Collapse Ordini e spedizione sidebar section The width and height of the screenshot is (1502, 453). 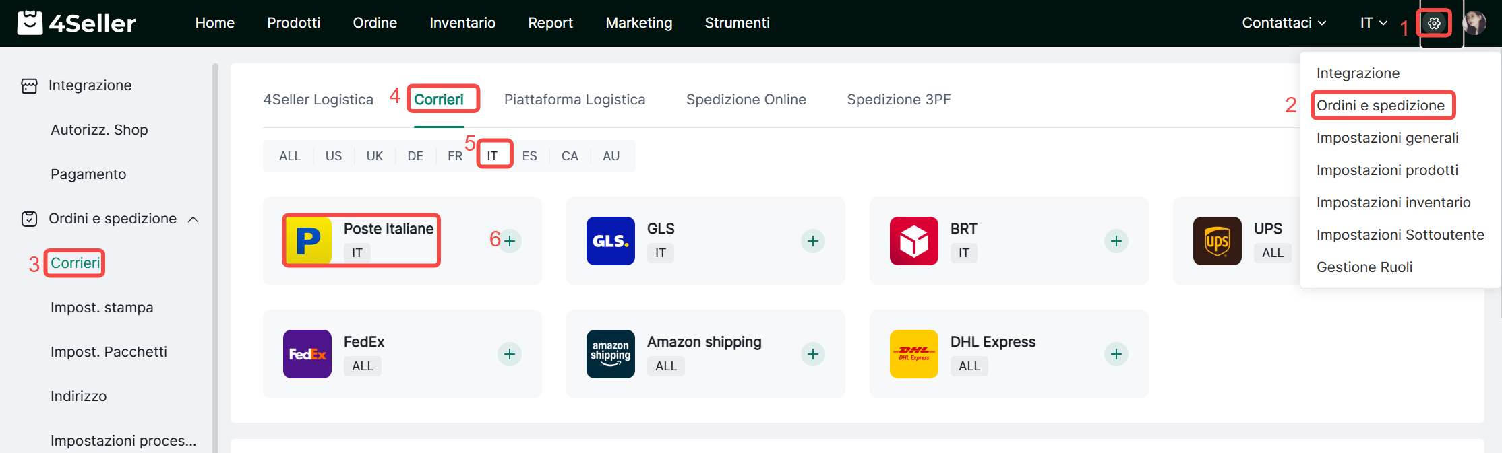193,219
